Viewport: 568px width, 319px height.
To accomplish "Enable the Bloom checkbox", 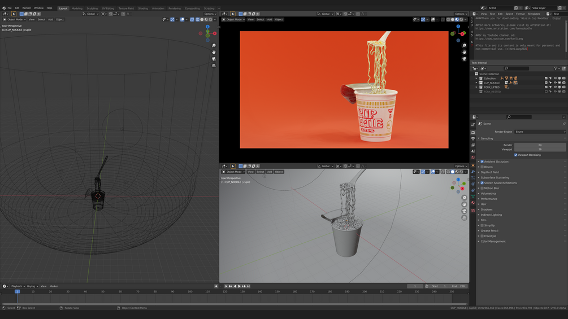I will click(482, 167).
